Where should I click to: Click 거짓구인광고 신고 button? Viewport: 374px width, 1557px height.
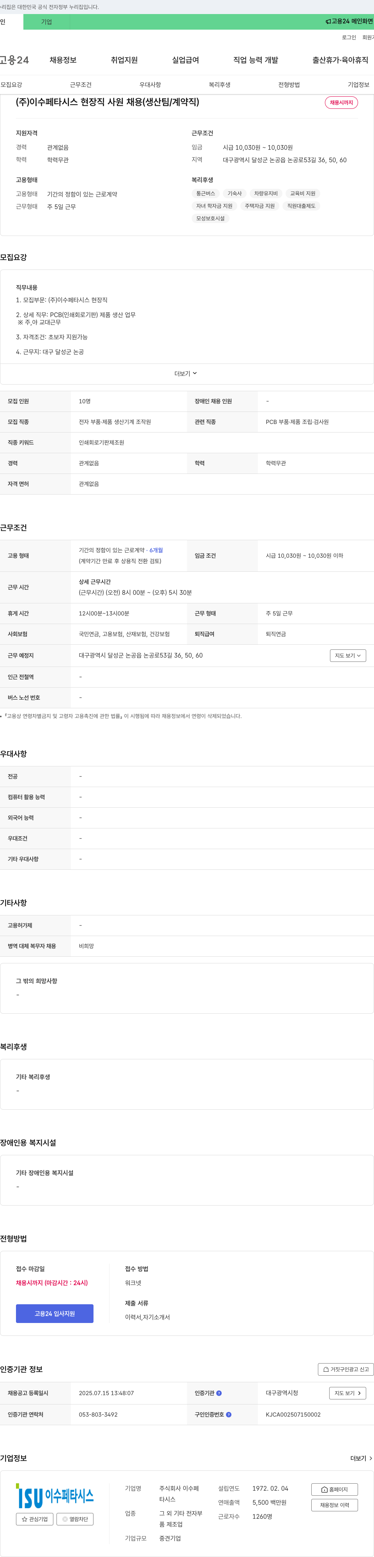coord(346,1370)
